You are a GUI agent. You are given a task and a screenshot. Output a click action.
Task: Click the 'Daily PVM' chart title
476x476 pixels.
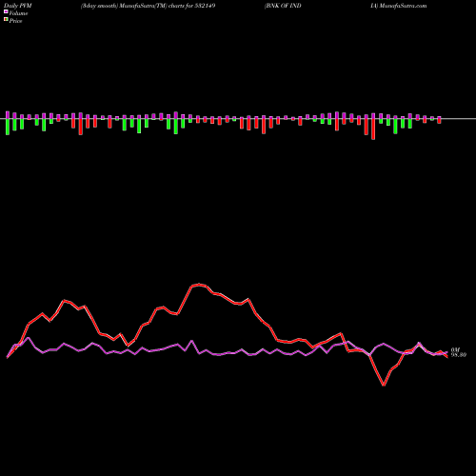coord(18,6)
